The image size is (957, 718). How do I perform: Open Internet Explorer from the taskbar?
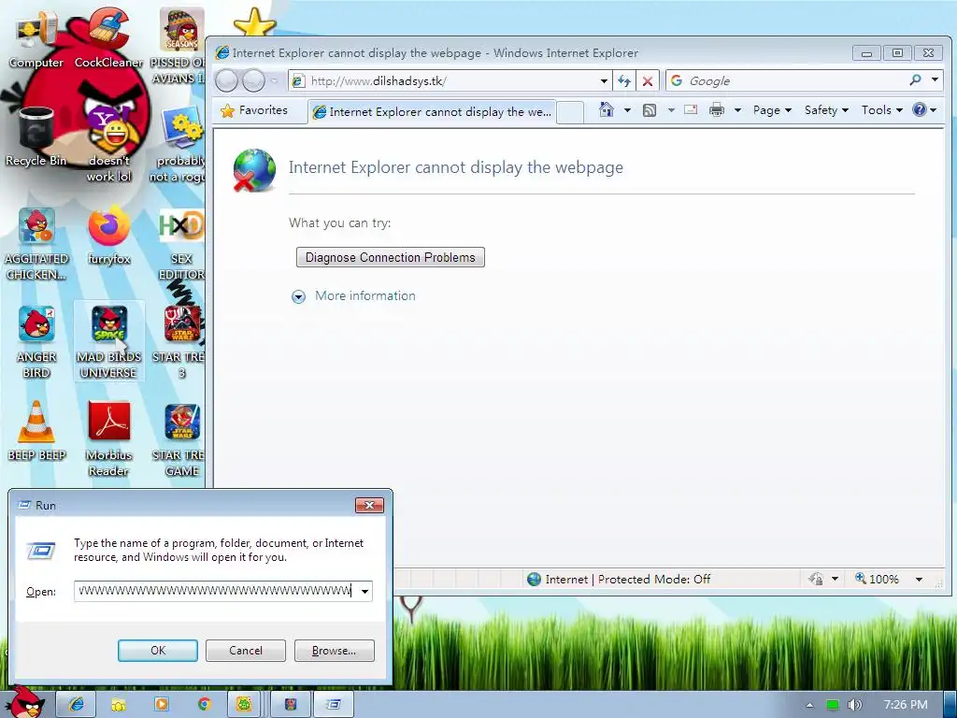[76, 705]
